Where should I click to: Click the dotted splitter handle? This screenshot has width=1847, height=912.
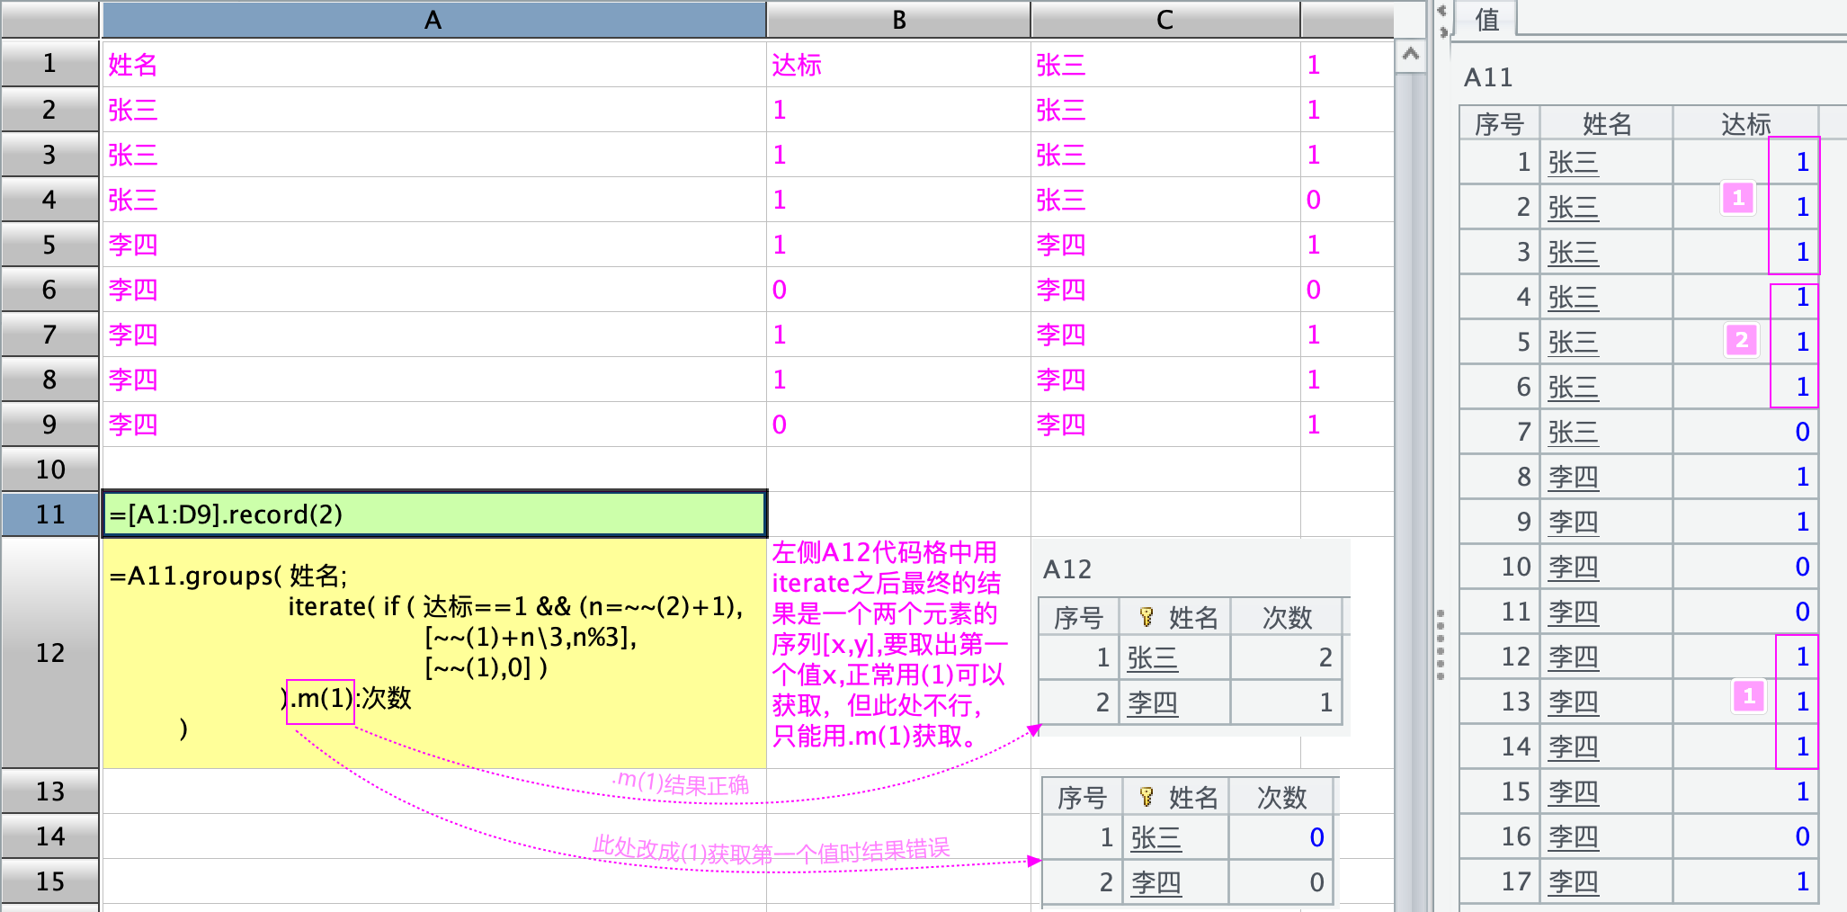point(1441,644)
